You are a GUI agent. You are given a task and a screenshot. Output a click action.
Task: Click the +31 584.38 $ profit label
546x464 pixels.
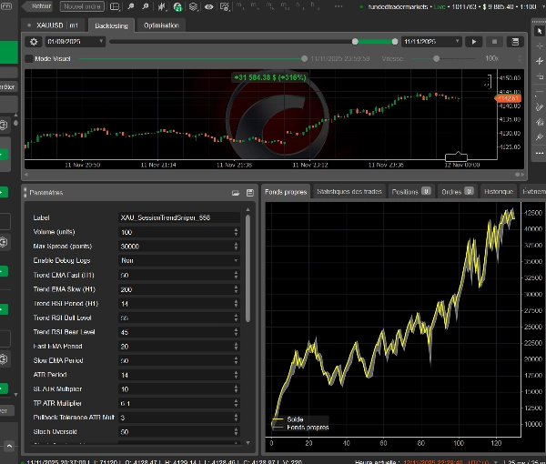coord(270,77)
